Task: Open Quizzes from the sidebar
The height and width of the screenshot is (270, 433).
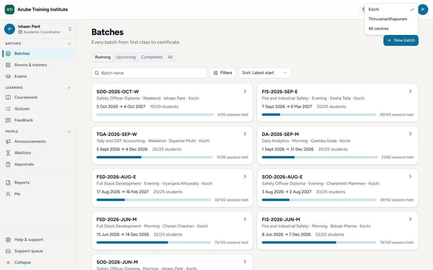Action: coord(38,108)
